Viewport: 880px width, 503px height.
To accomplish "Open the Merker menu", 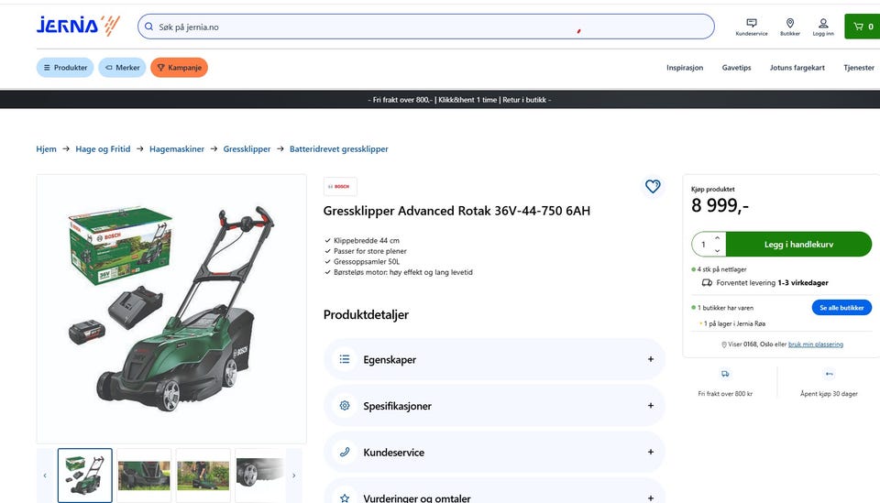I will coord(122,67).
